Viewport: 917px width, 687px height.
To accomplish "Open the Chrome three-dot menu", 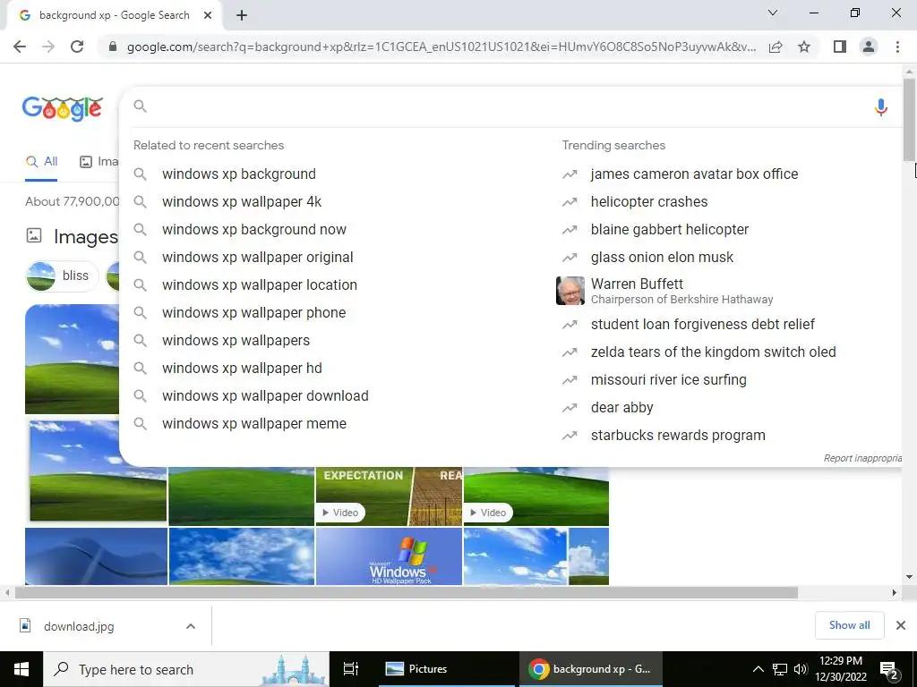I will point(897,47).
